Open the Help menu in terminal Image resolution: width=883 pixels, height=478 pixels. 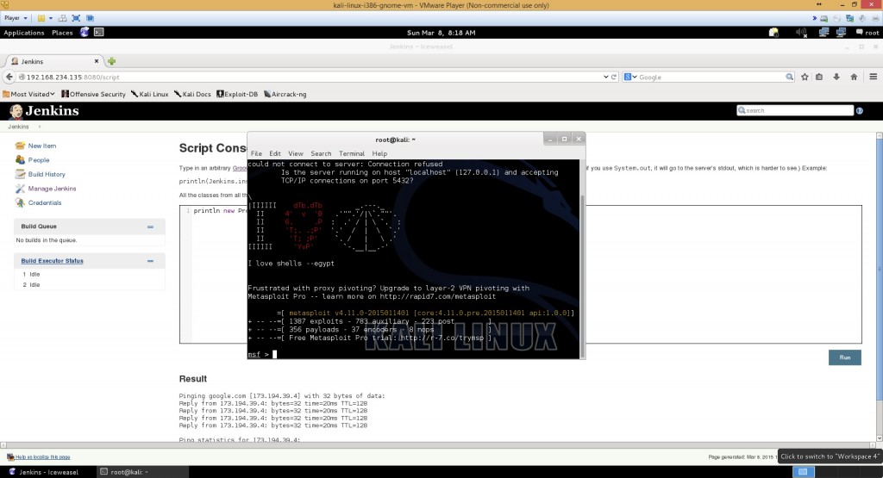[x=379, y=153]
